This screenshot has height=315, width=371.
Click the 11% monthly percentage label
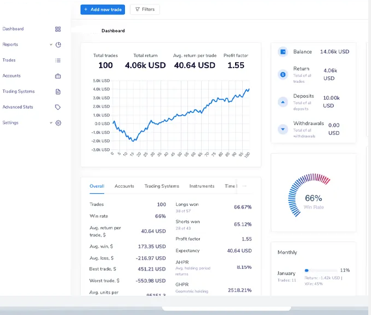click(345, 270)
